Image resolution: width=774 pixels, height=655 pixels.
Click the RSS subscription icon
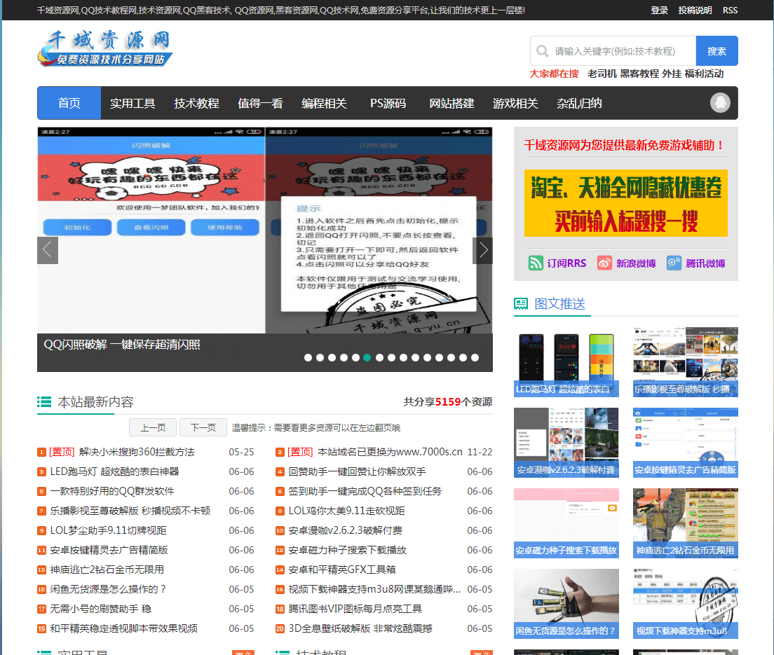coord(536,263)
